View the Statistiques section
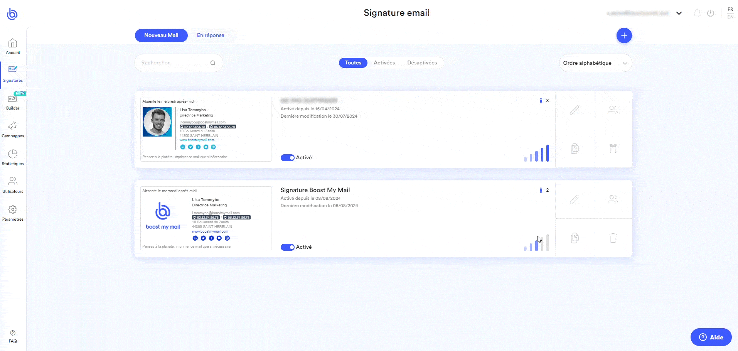Screen dimensions: 738x351 tap(13, 157)
